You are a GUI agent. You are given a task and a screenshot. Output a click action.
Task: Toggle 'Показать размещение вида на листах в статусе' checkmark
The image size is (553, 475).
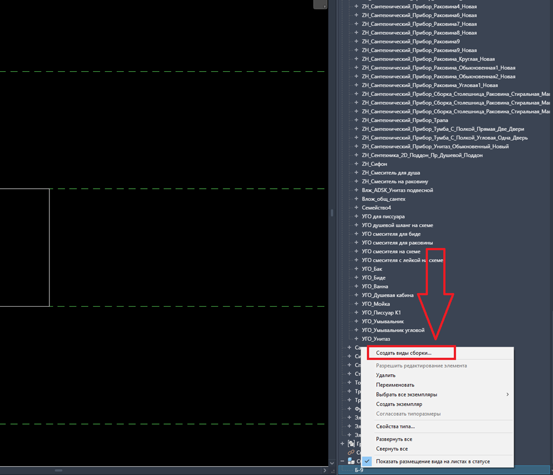(x=367, y=461)
